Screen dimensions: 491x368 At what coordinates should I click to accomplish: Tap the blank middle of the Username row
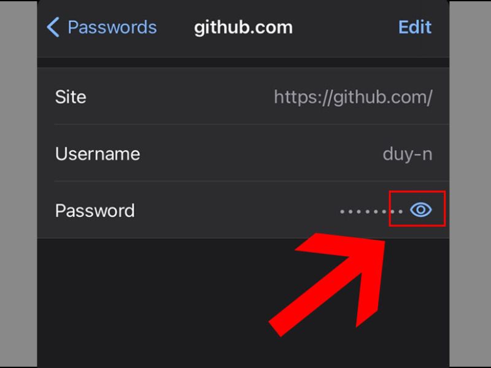[x=260, y=154]
